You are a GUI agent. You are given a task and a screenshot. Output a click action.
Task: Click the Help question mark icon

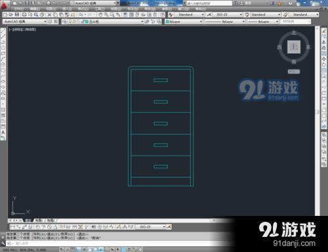coord(291,3)
